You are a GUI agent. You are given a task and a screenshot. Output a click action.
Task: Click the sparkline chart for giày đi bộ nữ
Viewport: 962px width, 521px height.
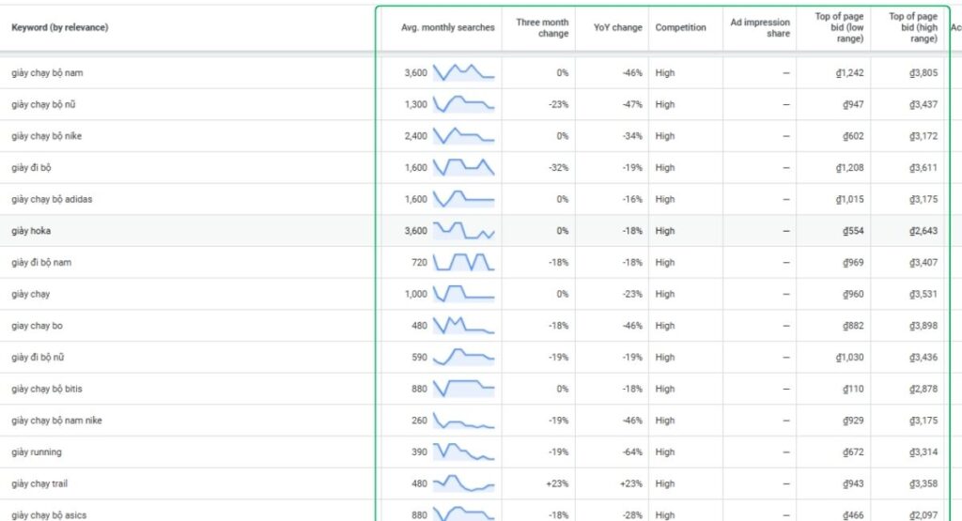pyautogui.click(x=463, y=358)
